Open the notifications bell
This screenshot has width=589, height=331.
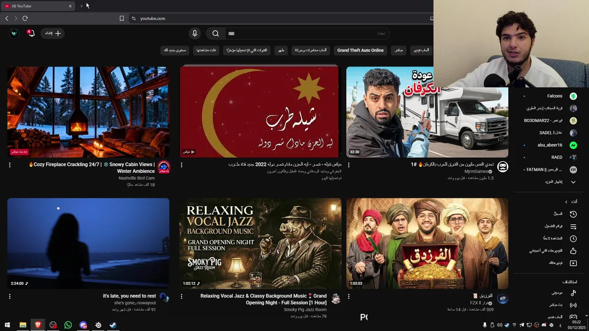click(x=31, y=33)
